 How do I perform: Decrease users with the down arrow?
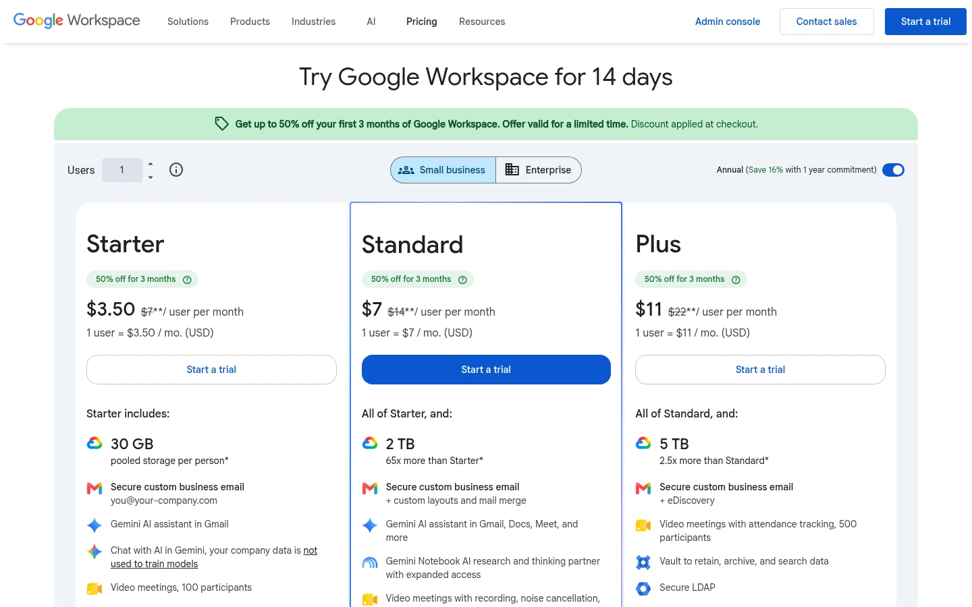click(x=151, y=177)
